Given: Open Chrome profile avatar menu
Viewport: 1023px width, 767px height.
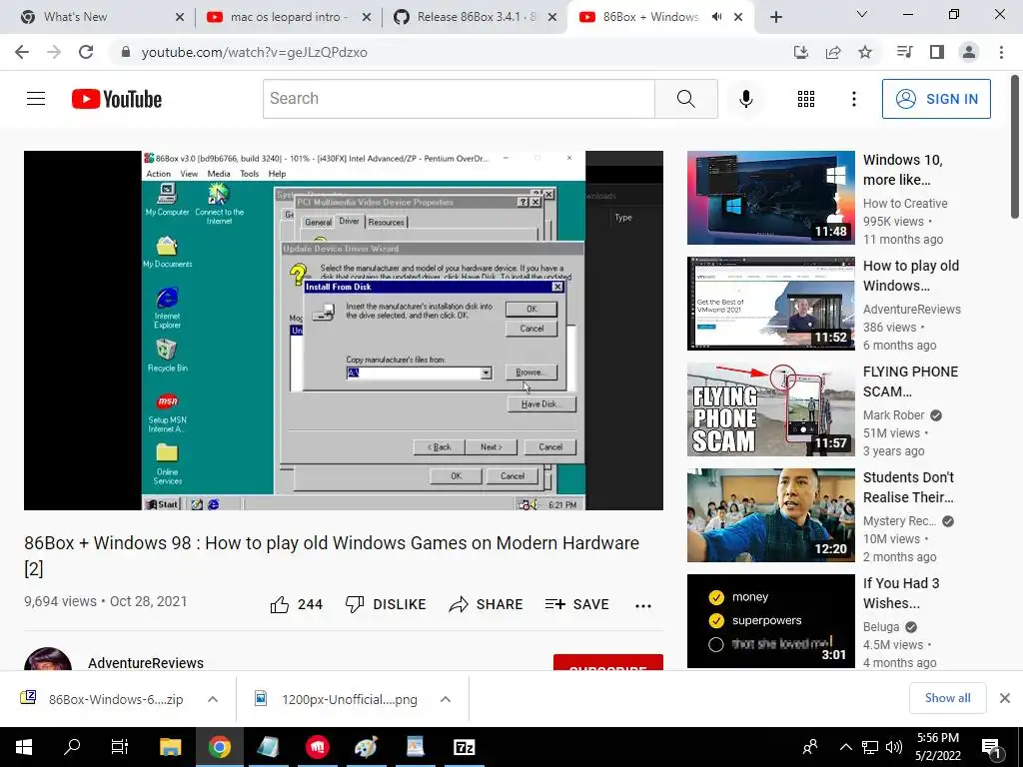Looking at the screenshot, I should 969,52.
